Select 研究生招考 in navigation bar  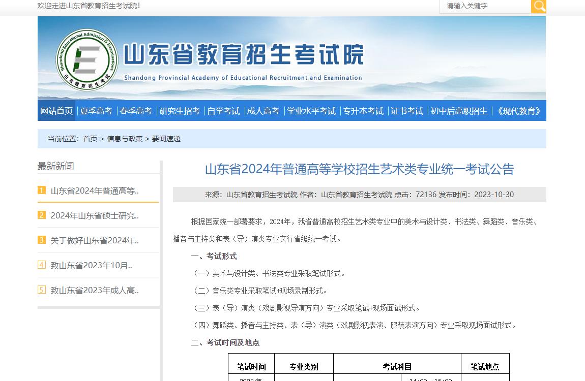coord(180,111)
